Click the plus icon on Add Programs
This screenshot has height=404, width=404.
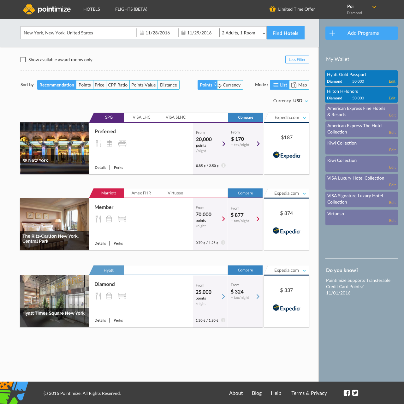(x=332, y=33)
